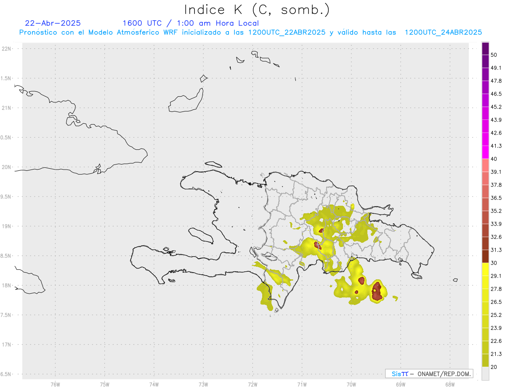Click the dark brown colorbar segment between 30 and 31.3
This screenshot has width=505, height=390.
(x=485, y=256)
